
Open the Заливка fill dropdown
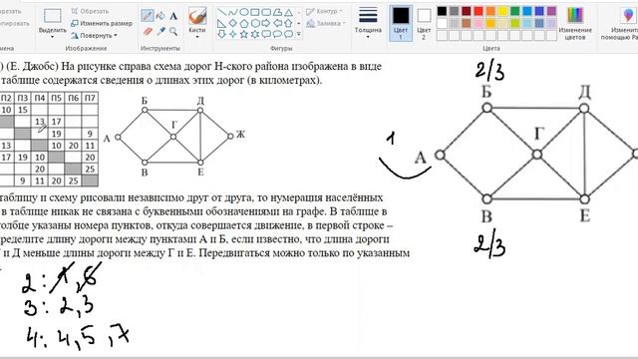pos(325,24)
